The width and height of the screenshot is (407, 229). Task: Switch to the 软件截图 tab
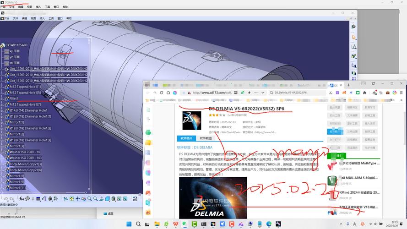[206, 138]
